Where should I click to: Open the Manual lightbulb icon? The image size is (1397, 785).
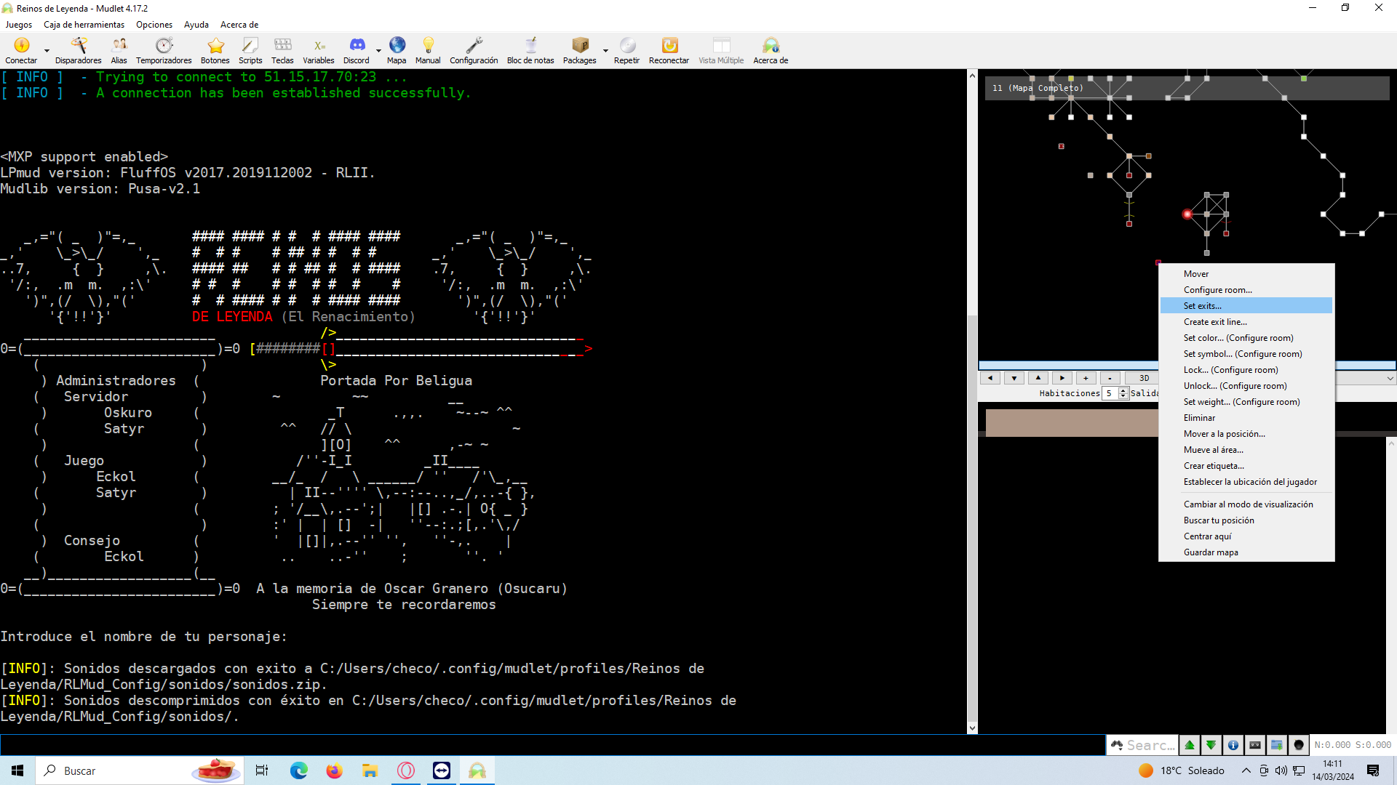tap(428, 51)
